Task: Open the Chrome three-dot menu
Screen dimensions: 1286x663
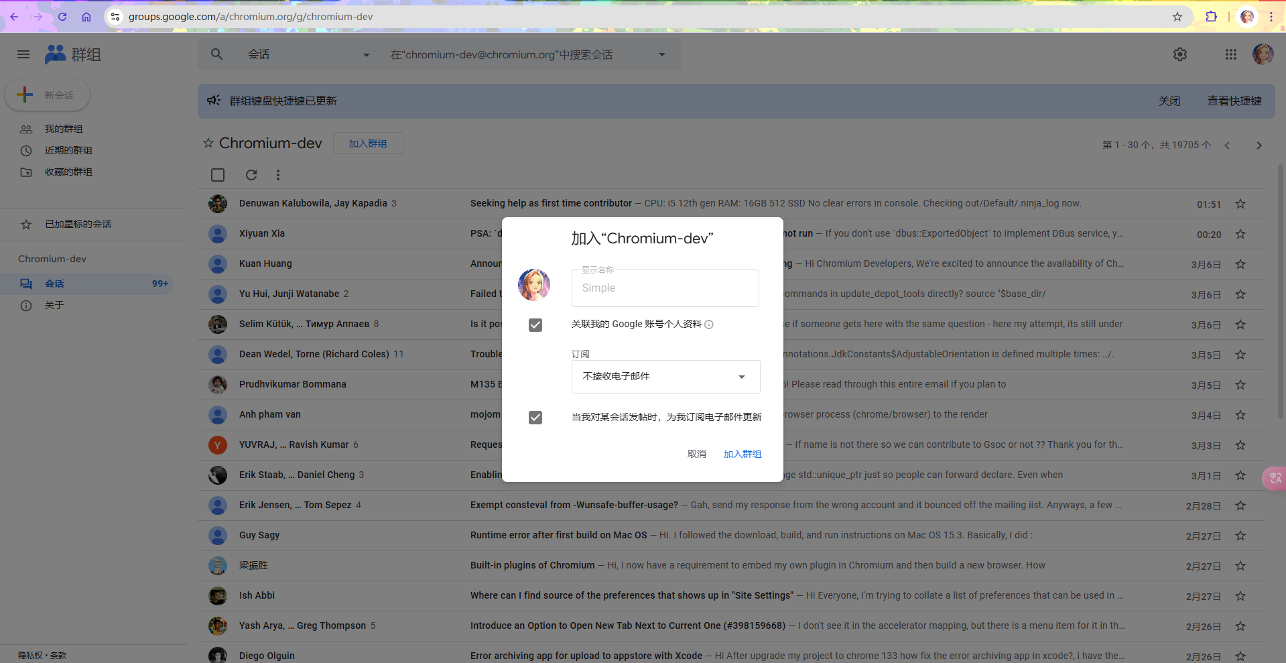Action: pyautogui.click(x=1271, y=17)
